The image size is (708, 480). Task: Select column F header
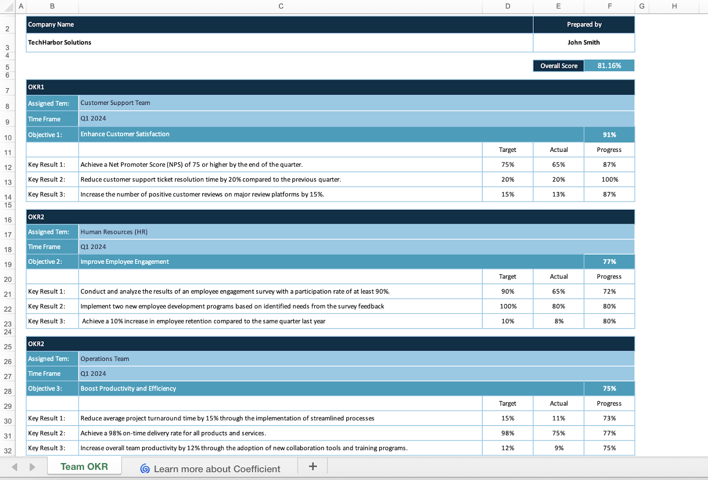(609, 6)
